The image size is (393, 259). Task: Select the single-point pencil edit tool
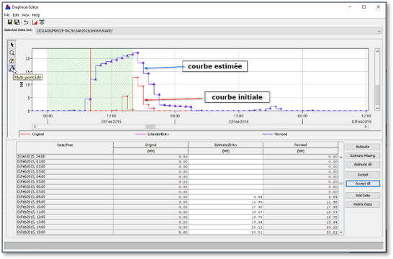tap(12, 61)
